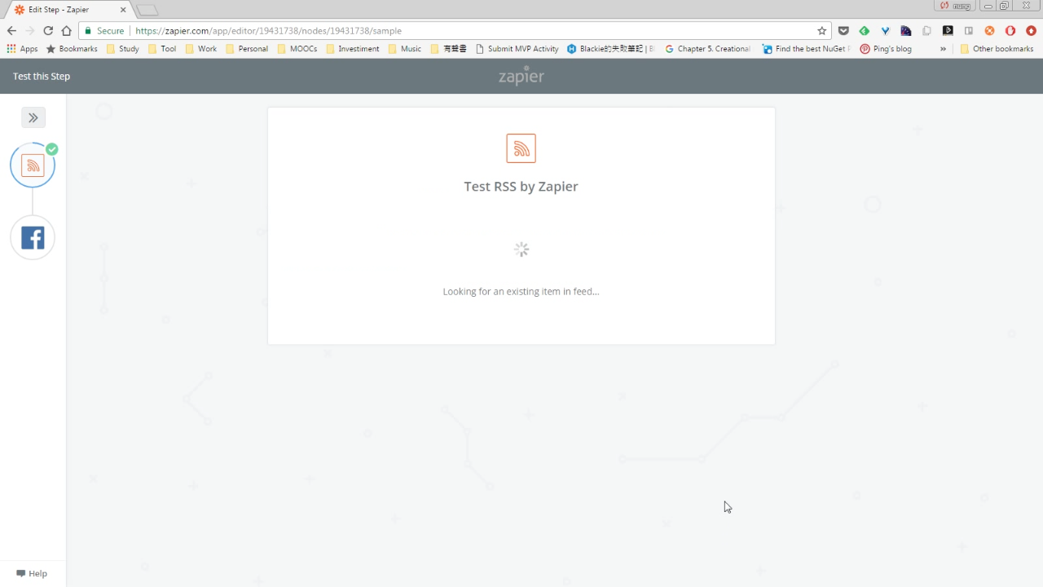
Task: Open the green diamond extension icon
Action: (x=864, y=31)
